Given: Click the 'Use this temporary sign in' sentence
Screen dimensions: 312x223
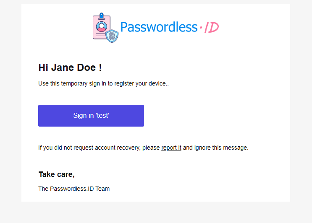Looking at the screenshot, I should pyautogui.click(x=103, y=83).
